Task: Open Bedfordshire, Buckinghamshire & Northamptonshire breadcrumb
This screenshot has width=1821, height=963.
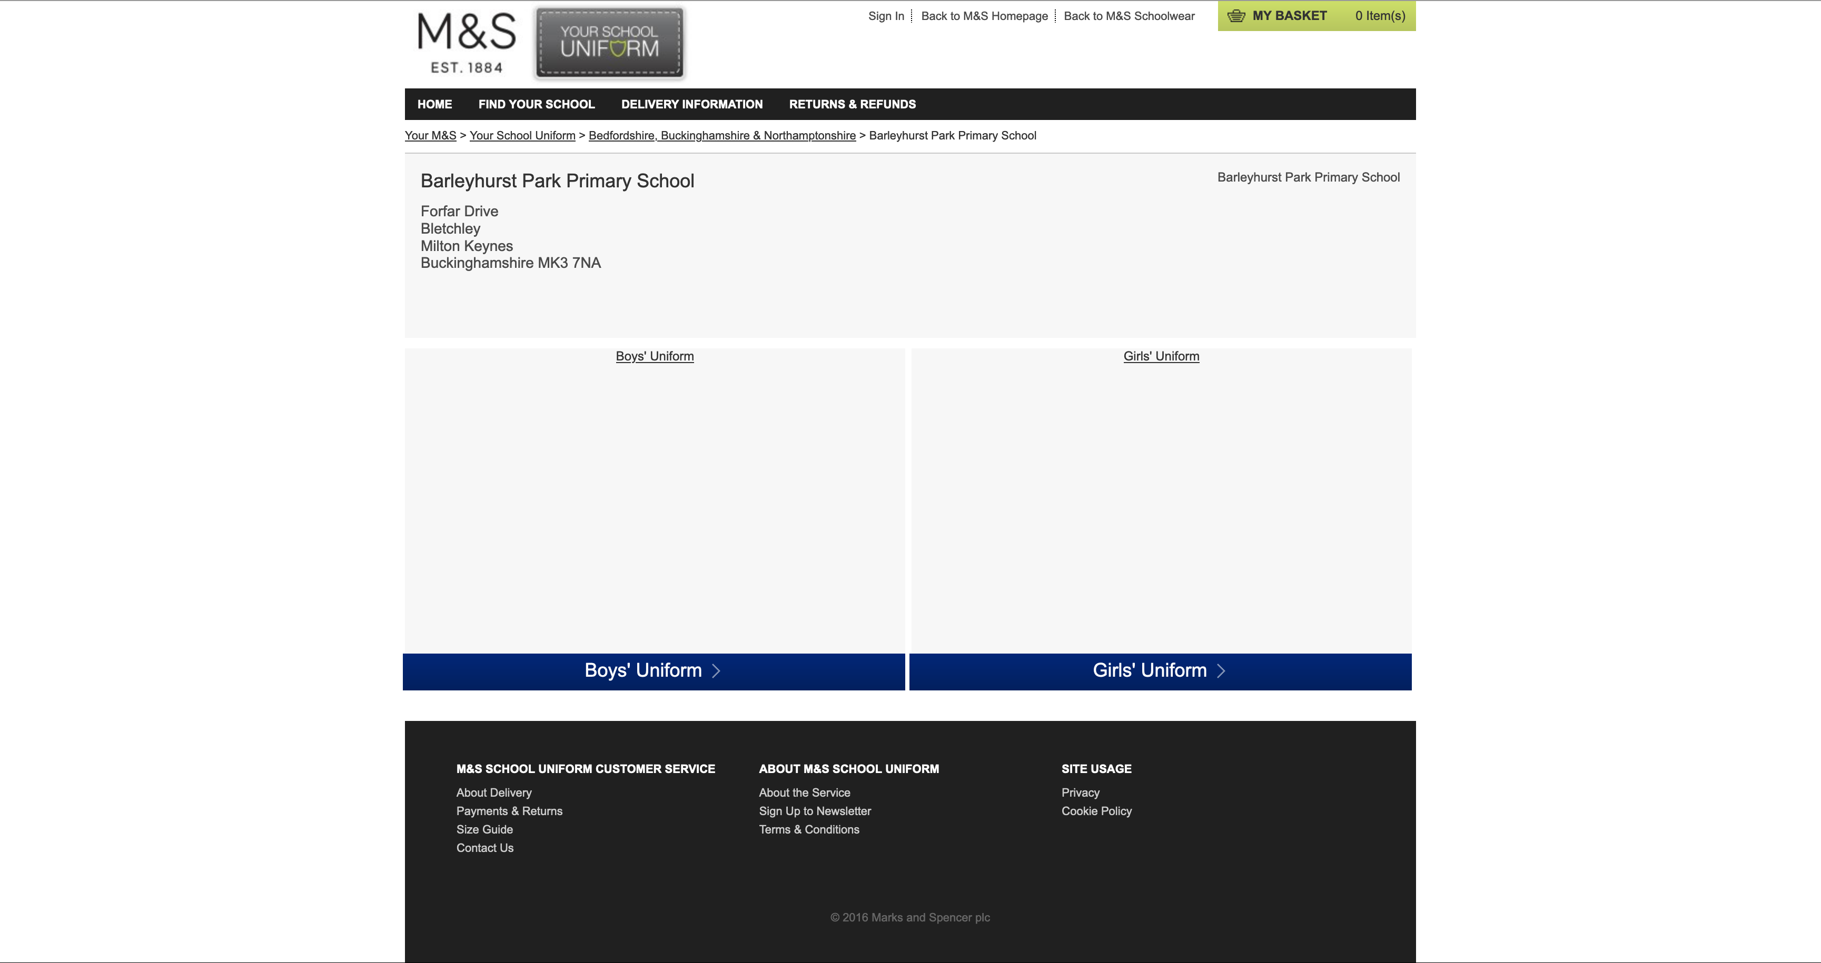Action: pos(722,135)
